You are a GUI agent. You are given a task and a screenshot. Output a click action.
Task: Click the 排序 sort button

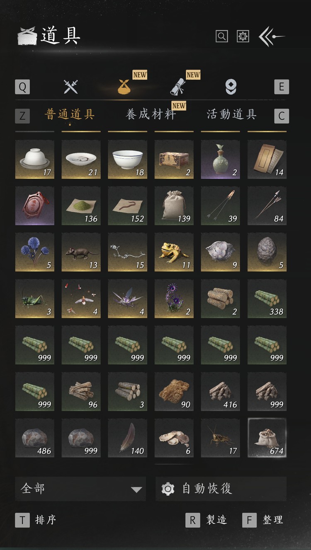pyautogui.click(x=36, y=520)
